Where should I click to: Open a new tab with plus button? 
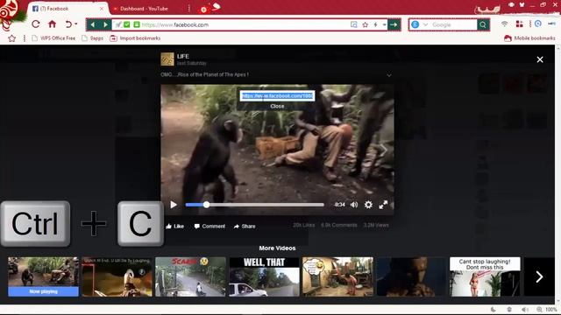coord(203,10)
